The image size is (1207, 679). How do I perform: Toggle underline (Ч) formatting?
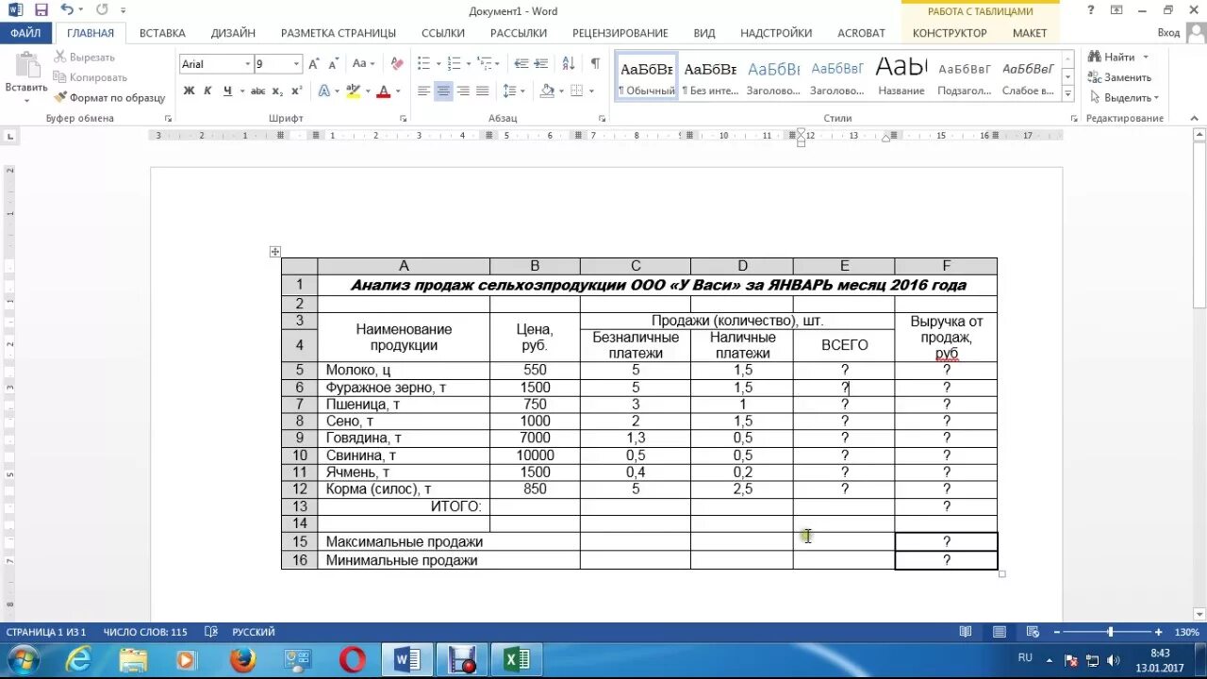(227, 91)
